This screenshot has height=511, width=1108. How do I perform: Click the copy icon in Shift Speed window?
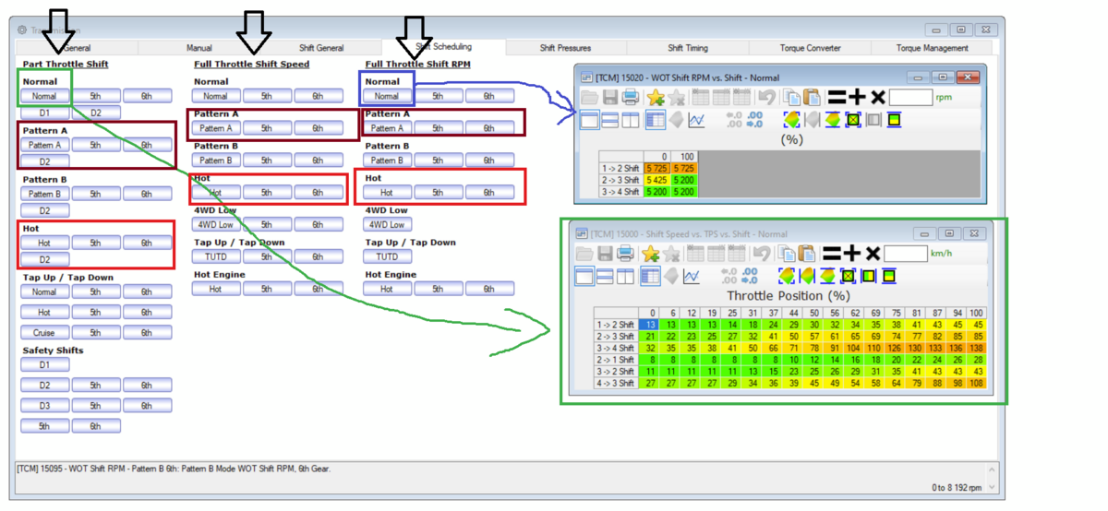(786, 253)
